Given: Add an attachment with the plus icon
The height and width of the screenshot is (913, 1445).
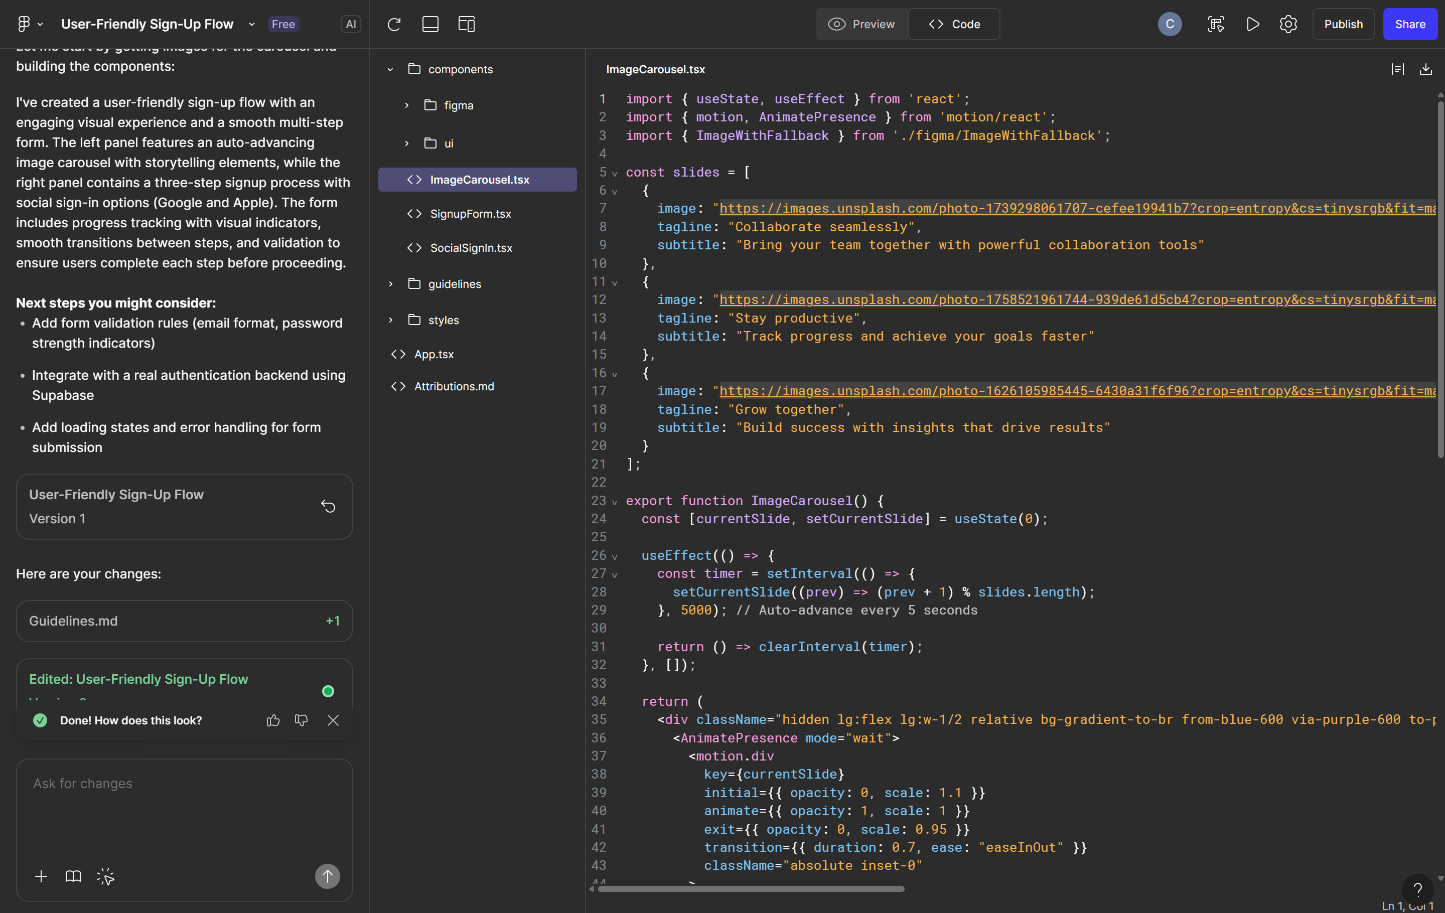Looking at the screenshot, I should (41, 876).
